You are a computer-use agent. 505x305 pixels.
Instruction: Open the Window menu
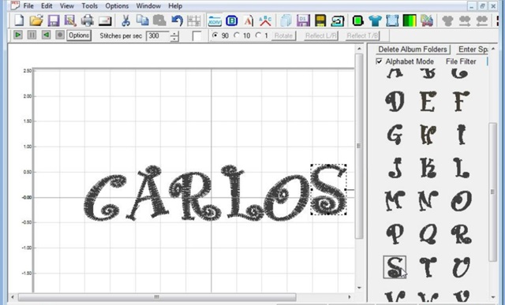pyautogui.click(x=148, y=6)
